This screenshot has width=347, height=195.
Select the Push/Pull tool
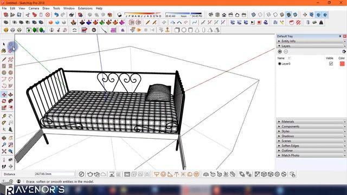(x=11, y=95)
